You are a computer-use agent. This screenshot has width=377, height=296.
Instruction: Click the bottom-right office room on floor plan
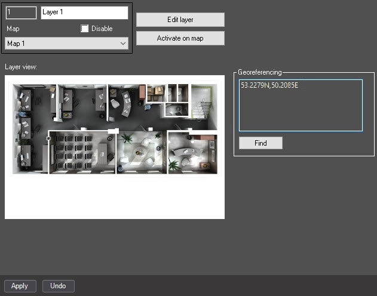(x=190, y=152)
